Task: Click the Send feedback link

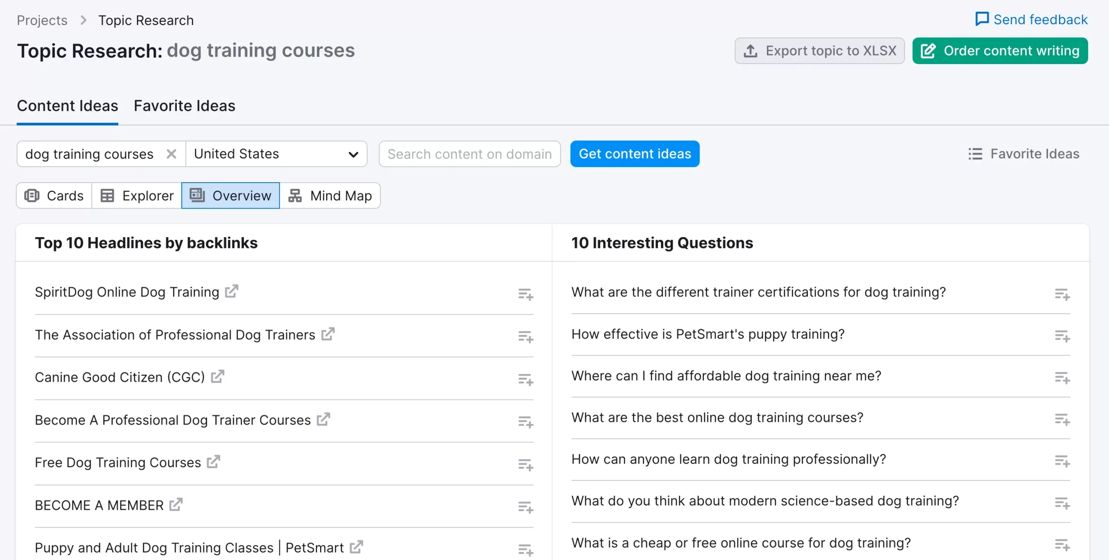Action: coord(1031,19)
